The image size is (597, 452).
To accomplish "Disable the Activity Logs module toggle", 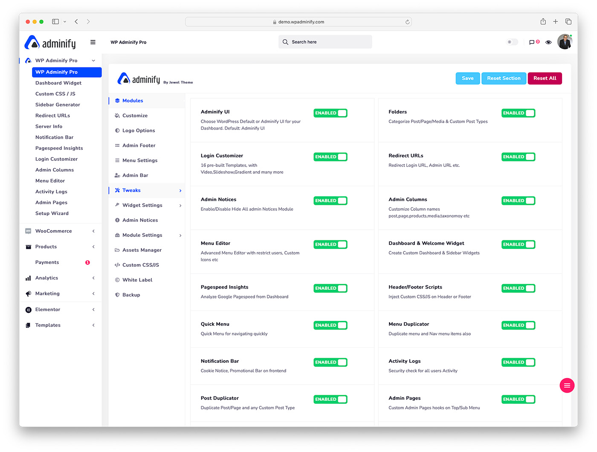I will tap(518, 362).
